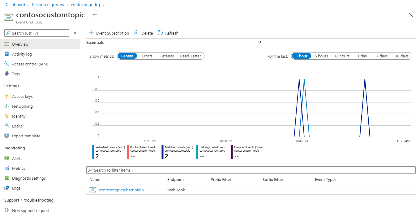View Locks for the topic
Screen dimensions: 420x217
(x=17, y=126)
